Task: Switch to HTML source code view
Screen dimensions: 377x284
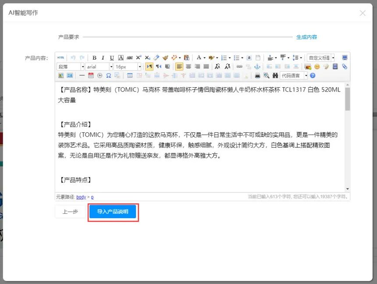Action: tap(61, 58)
